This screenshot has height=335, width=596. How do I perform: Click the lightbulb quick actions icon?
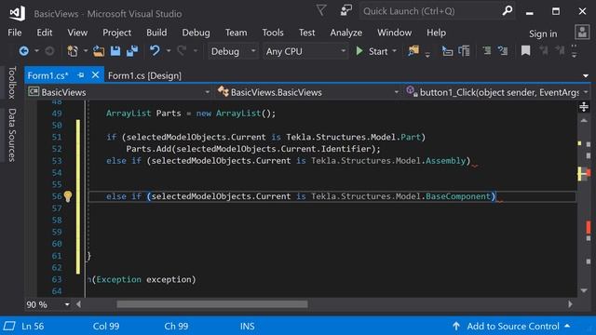tap(68, 196)
